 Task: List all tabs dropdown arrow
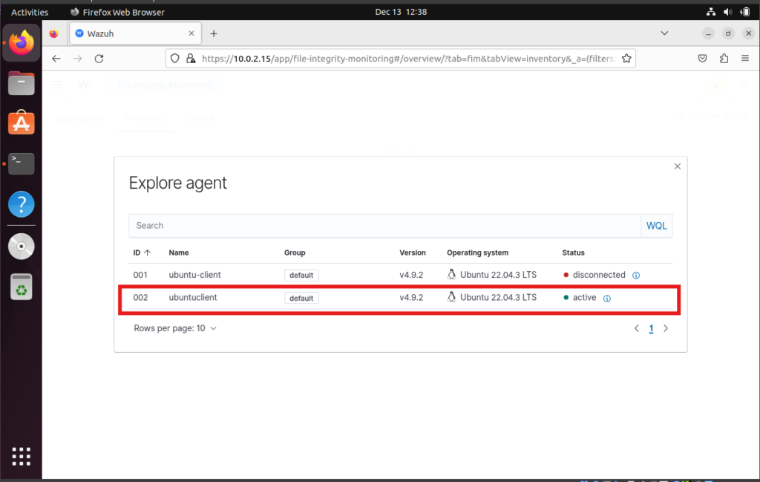tap(664, 33)
